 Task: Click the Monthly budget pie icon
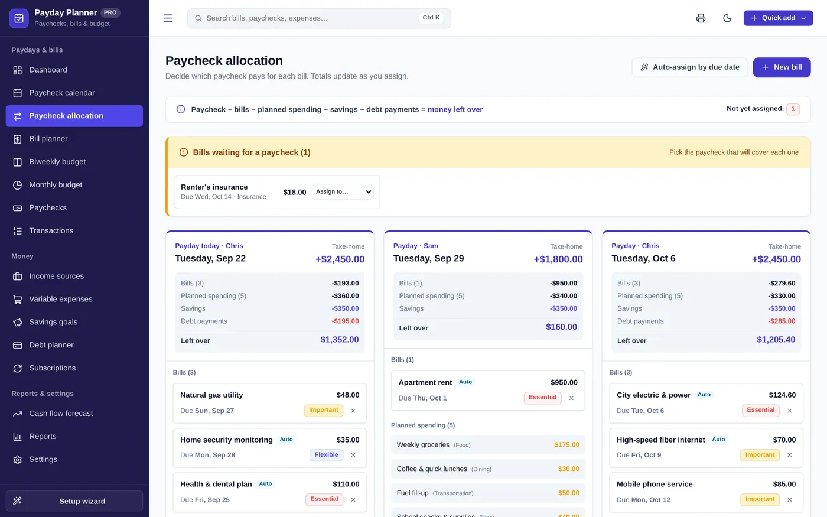[x=18, y=185]
